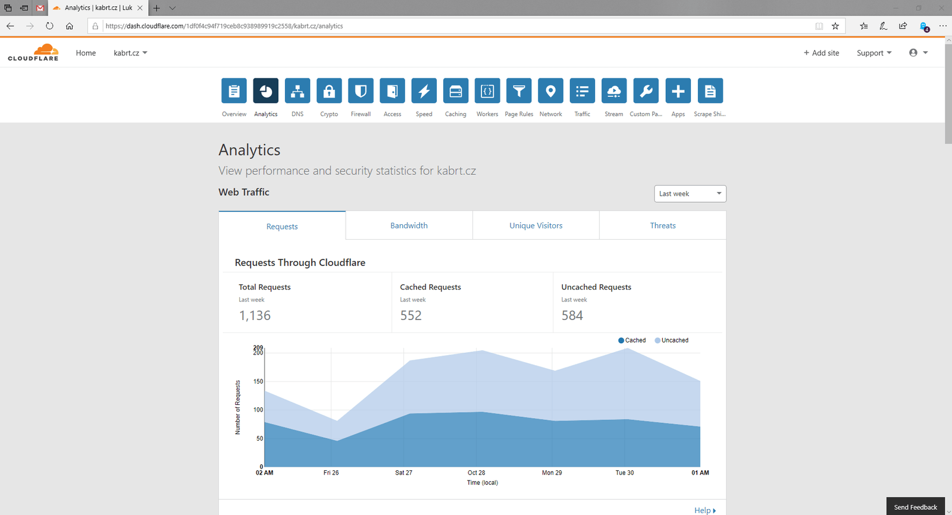The width and height of the screenshot is (952, 515).
Task: Reload the page with the refresh icon
Action: [x=49, y=26]
